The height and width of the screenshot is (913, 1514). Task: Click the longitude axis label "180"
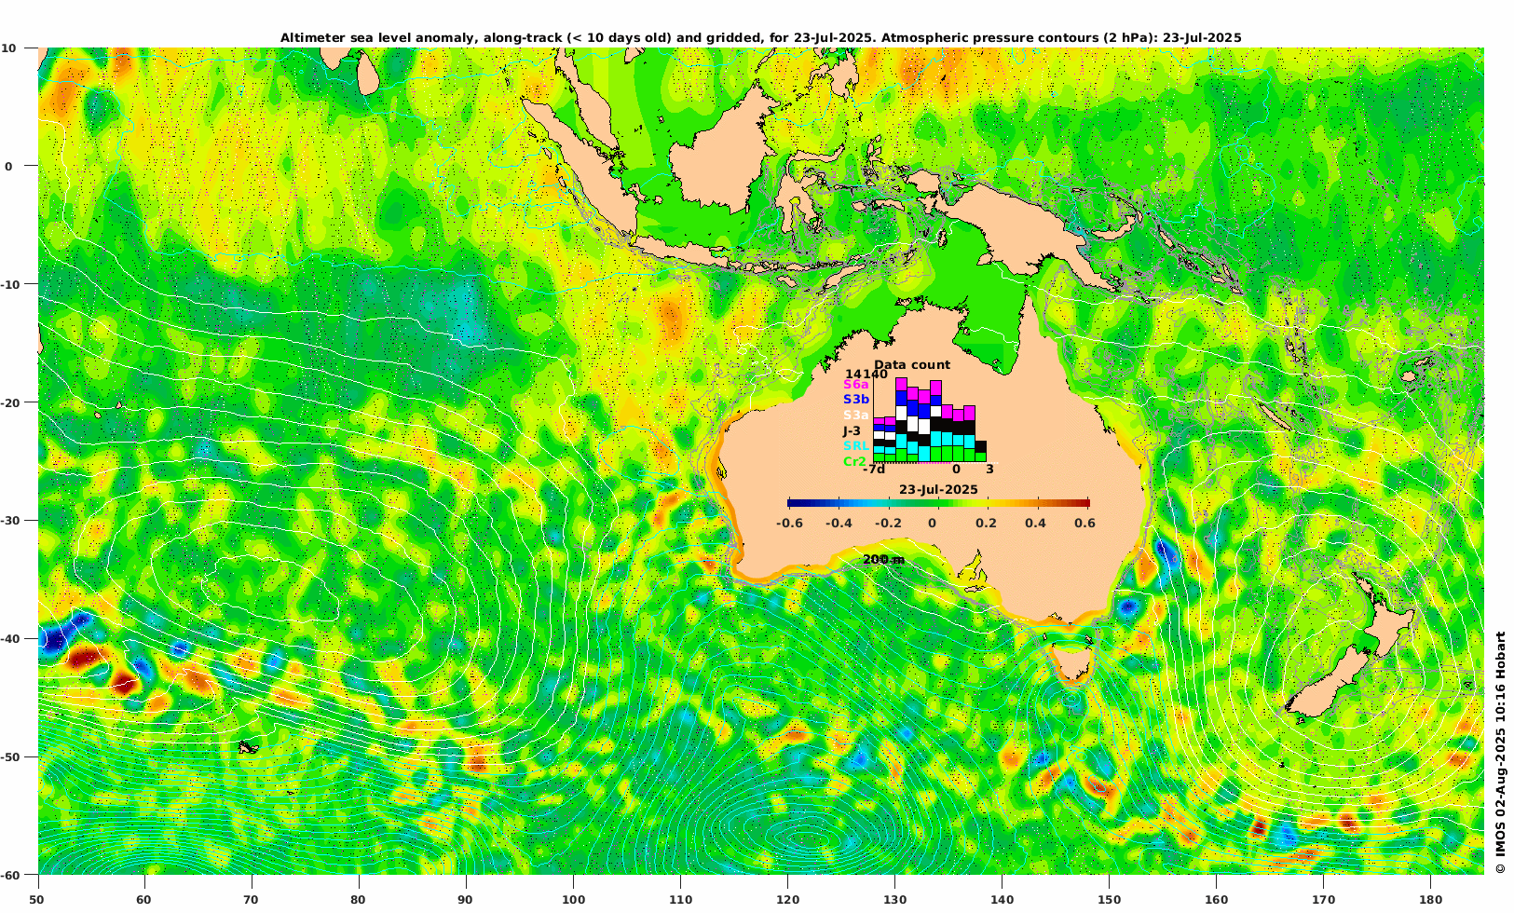point(1430,900)
